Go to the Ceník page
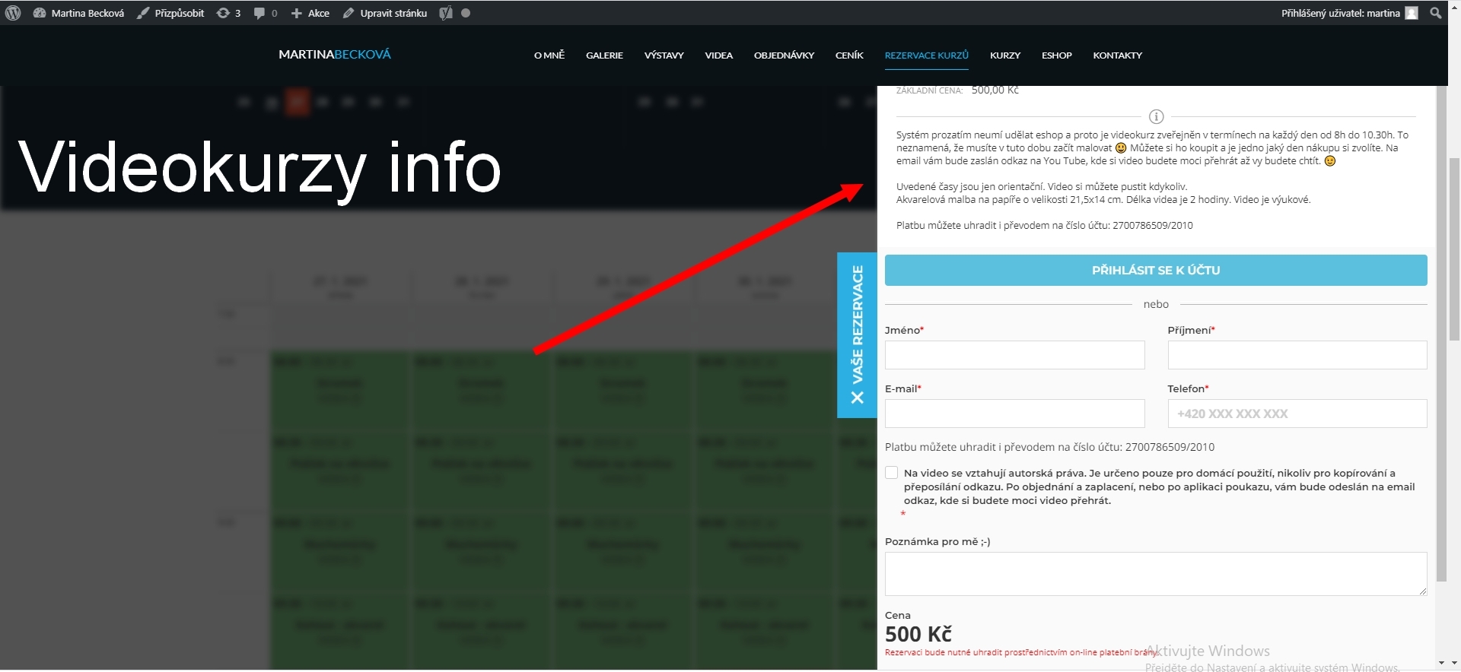 pyautogui.click(x=849, y=55)
